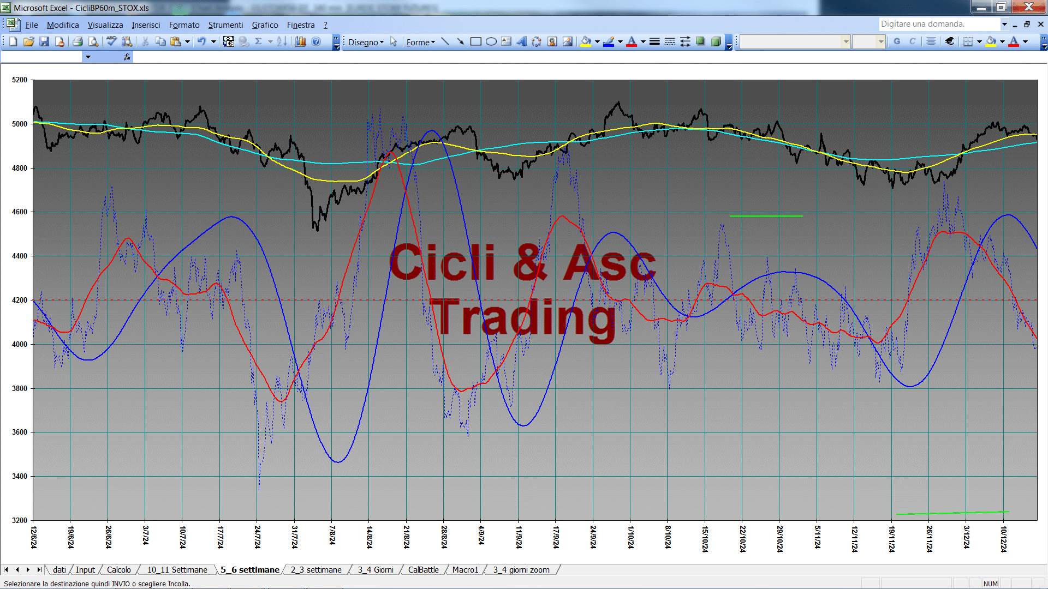Insert a Text Box from Drawing toolbar
The image size is (1048, 589).
pos(506,41)
